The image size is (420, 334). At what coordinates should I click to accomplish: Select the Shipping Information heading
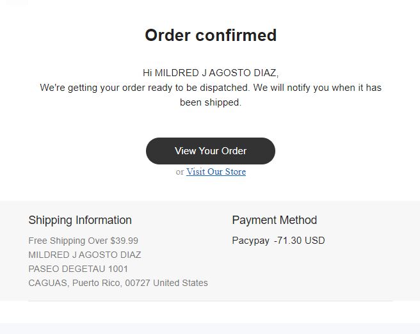[80, 220]
